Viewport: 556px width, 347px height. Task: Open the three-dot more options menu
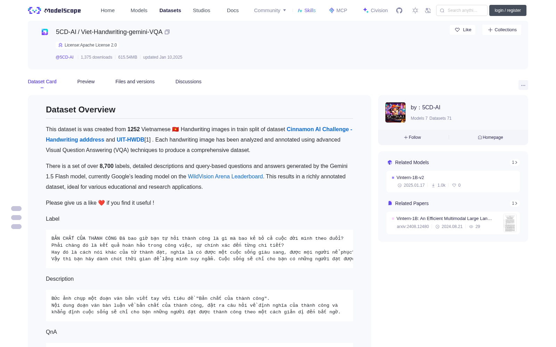(523, 85)
